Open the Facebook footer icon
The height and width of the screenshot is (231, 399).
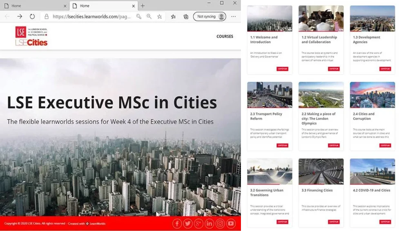(x=177, y=224)
